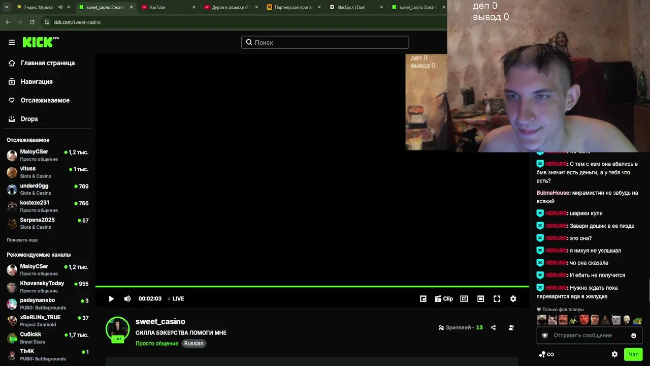Open chat settings gear

click(614, 354)
